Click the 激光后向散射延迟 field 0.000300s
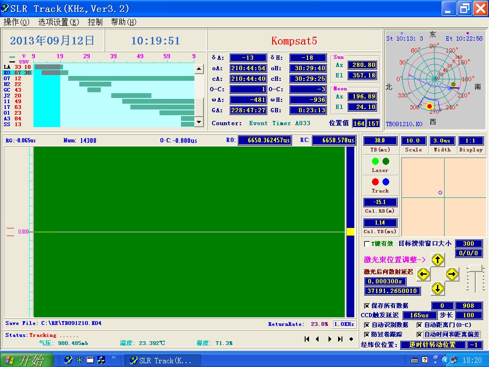The image size is (489, 367). (x=385, y=281)
